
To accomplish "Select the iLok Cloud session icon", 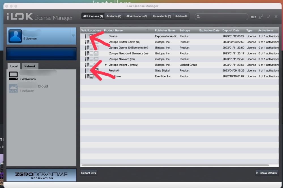I will click(x=13, y=88).
